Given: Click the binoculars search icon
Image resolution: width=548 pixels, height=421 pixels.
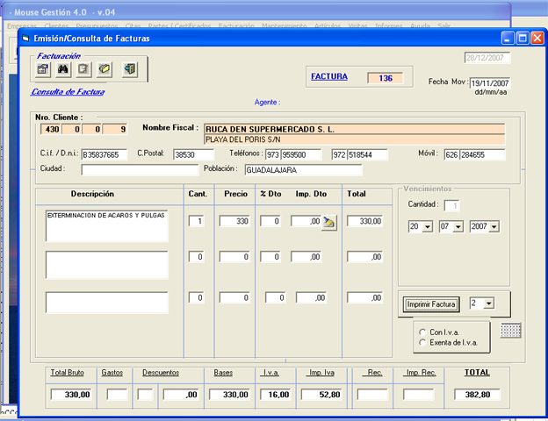Looking at the screenshot, I should 63,69.
